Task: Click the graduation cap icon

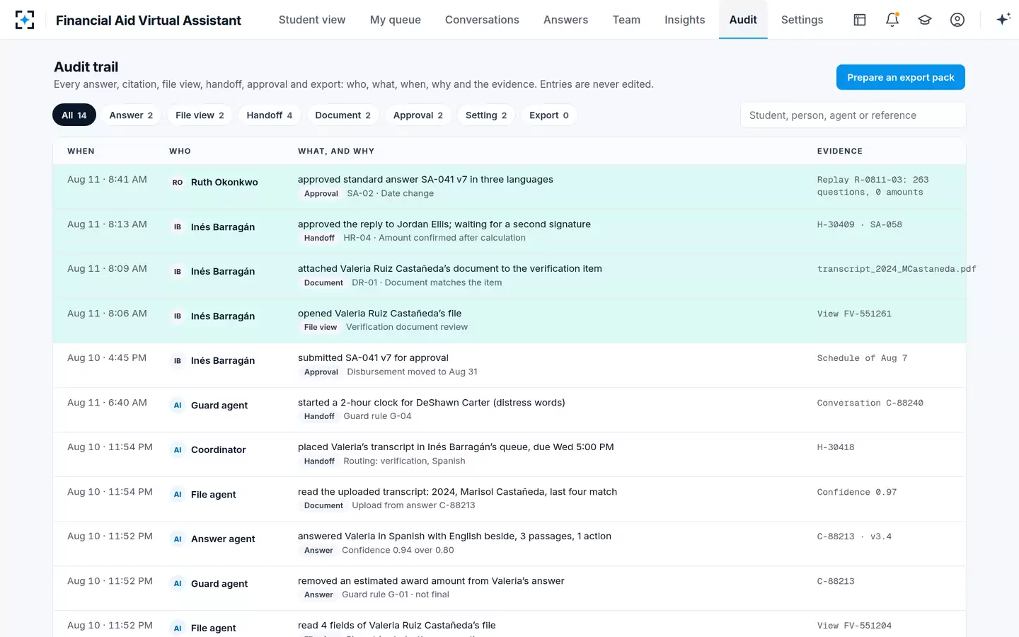Action: click(x=925, y=20)
